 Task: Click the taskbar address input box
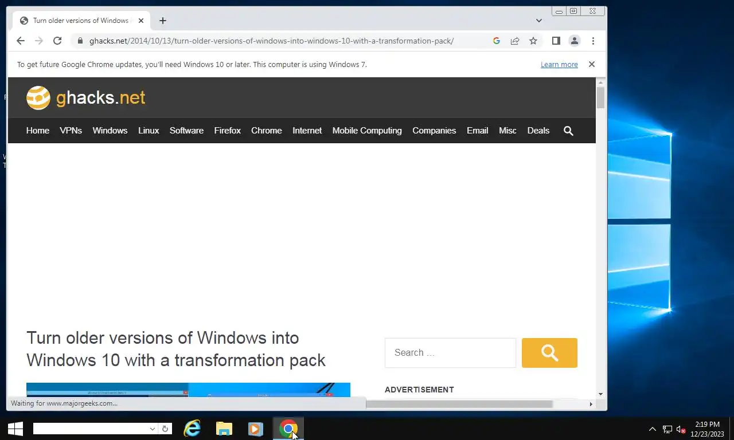coord(91,429)
